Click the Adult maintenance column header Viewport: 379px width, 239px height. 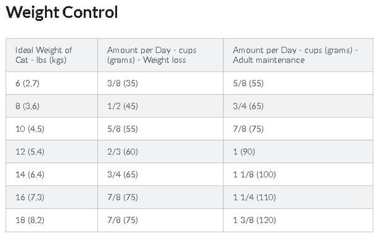[x=298, y=55]
